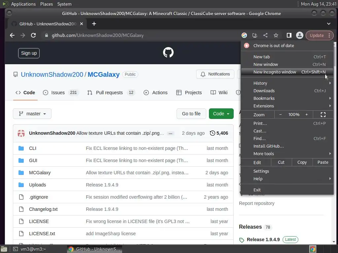Choose Print… from the menu
The height and width of the screenshot is (253, 338).
click(x=287, y=124)
